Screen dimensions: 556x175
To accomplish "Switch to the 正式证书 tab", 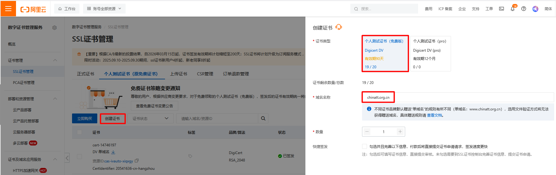I will pyautogui.click(x=86, y=74).
